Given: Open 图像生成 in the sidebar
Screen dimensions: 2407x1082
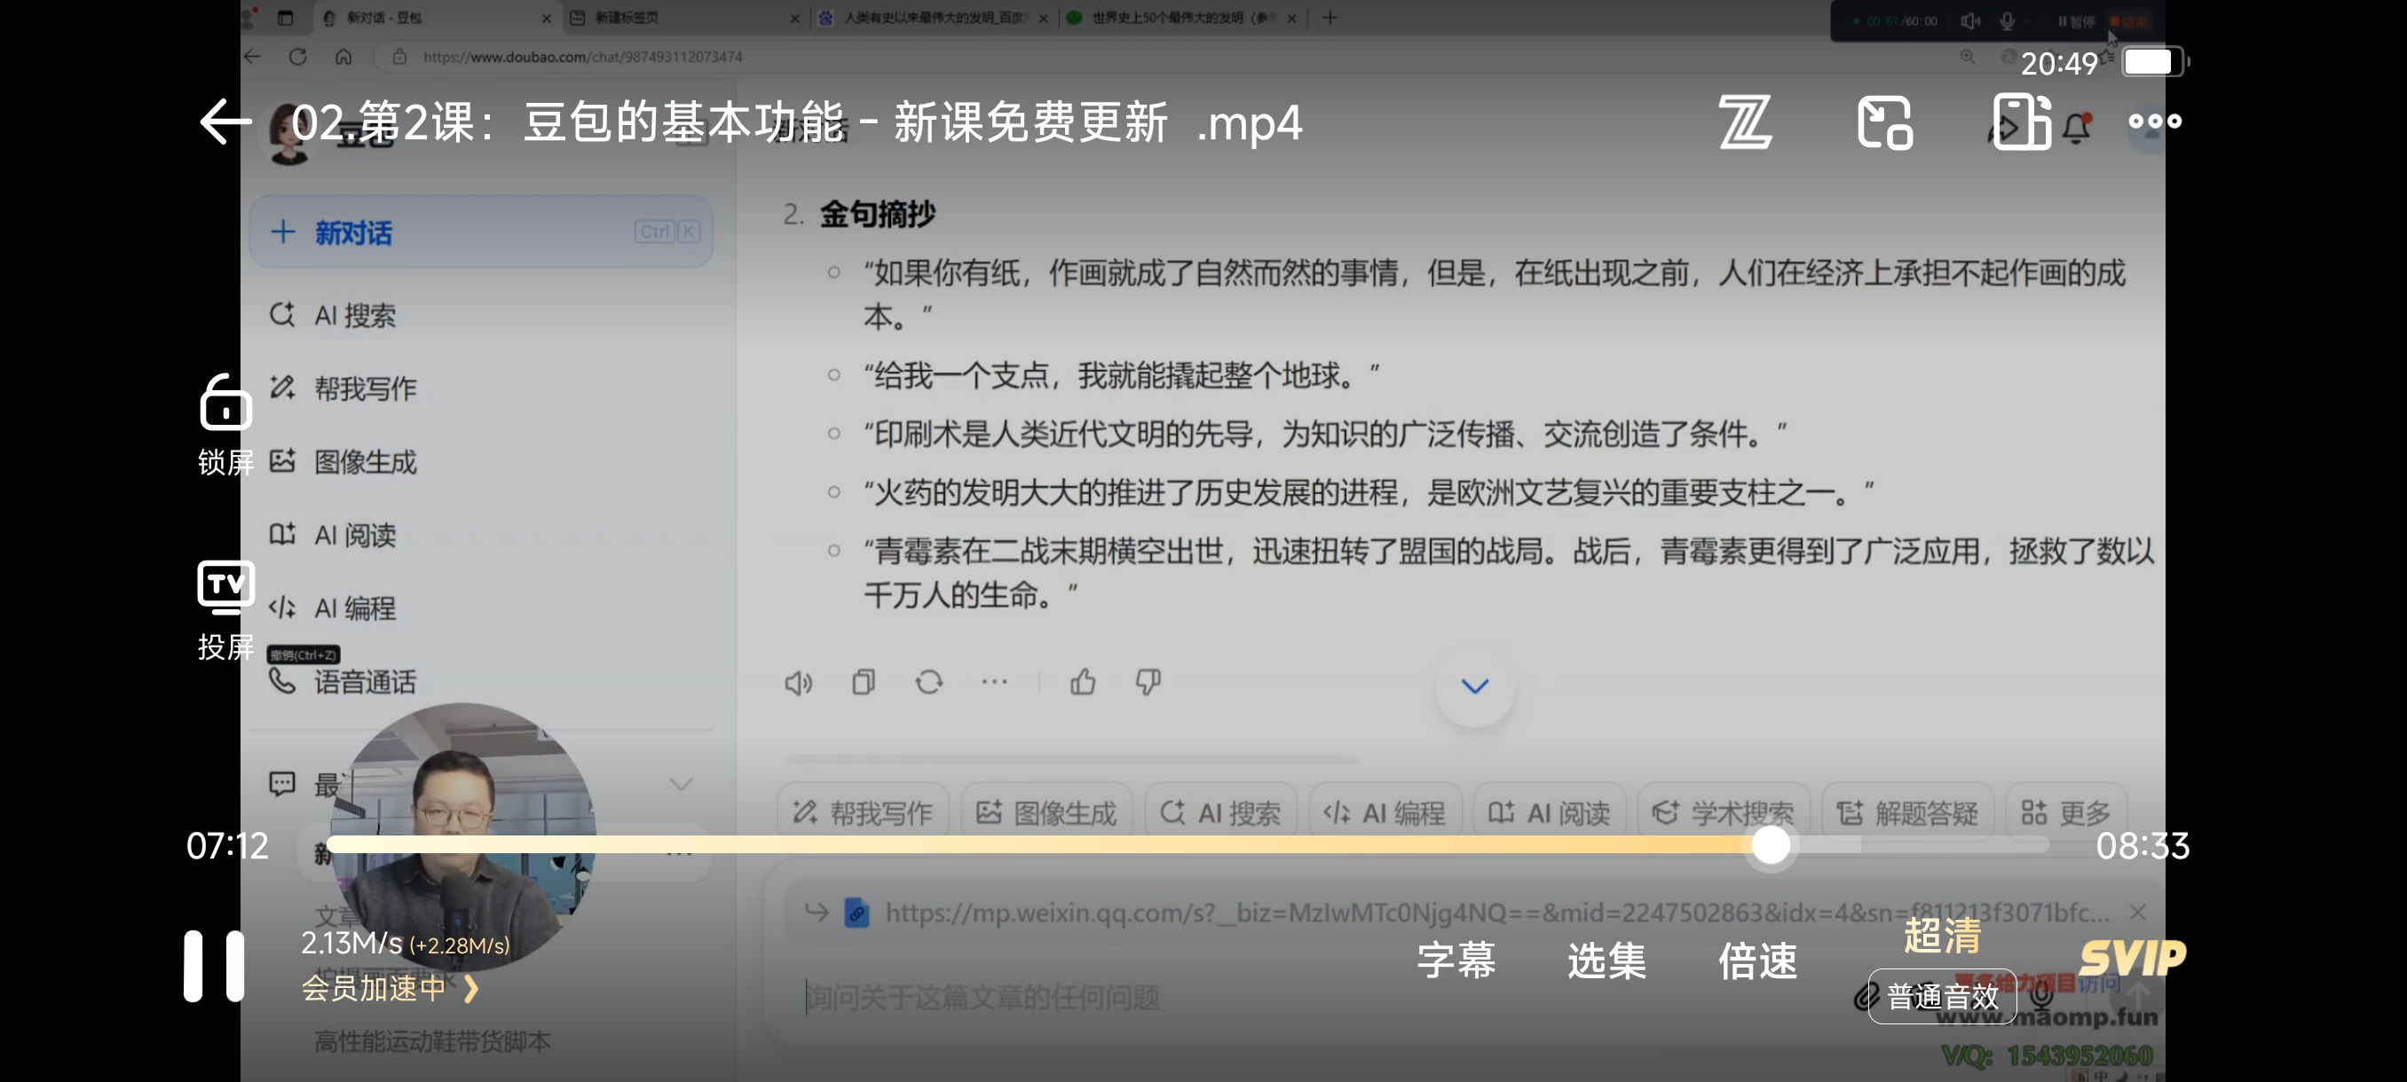Looking at the screenshot, I should (x=343, y=461).
